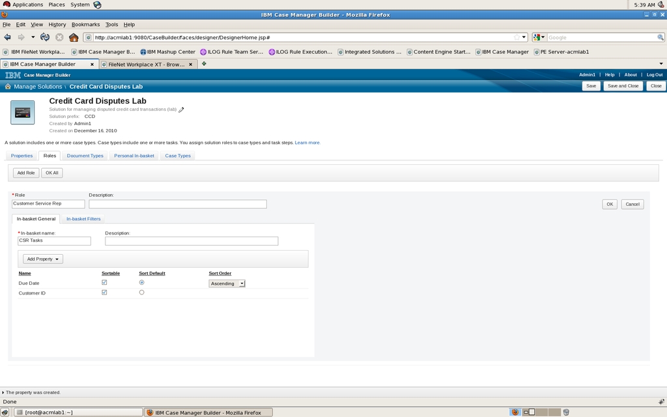Close the FileNet Workplace XT tab

pos(191,65)
